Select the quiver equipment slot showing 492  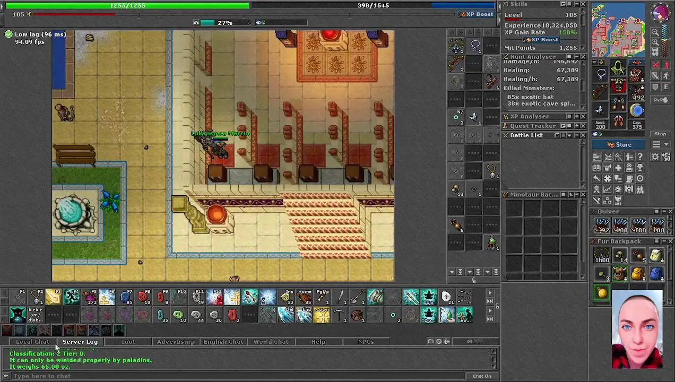pyautogui.click(x=636, y=91)
